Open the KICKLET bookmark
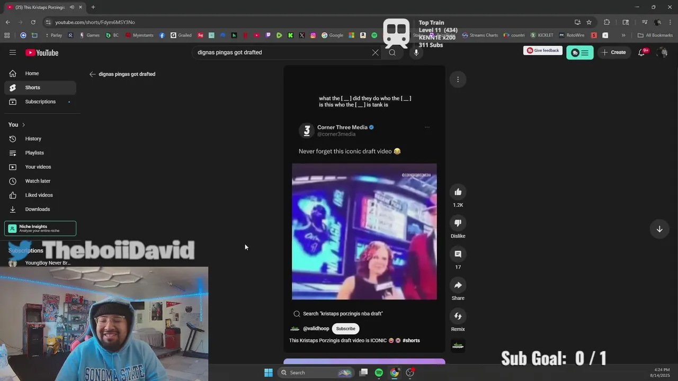 pyautogui.click(x=541, y=35)
